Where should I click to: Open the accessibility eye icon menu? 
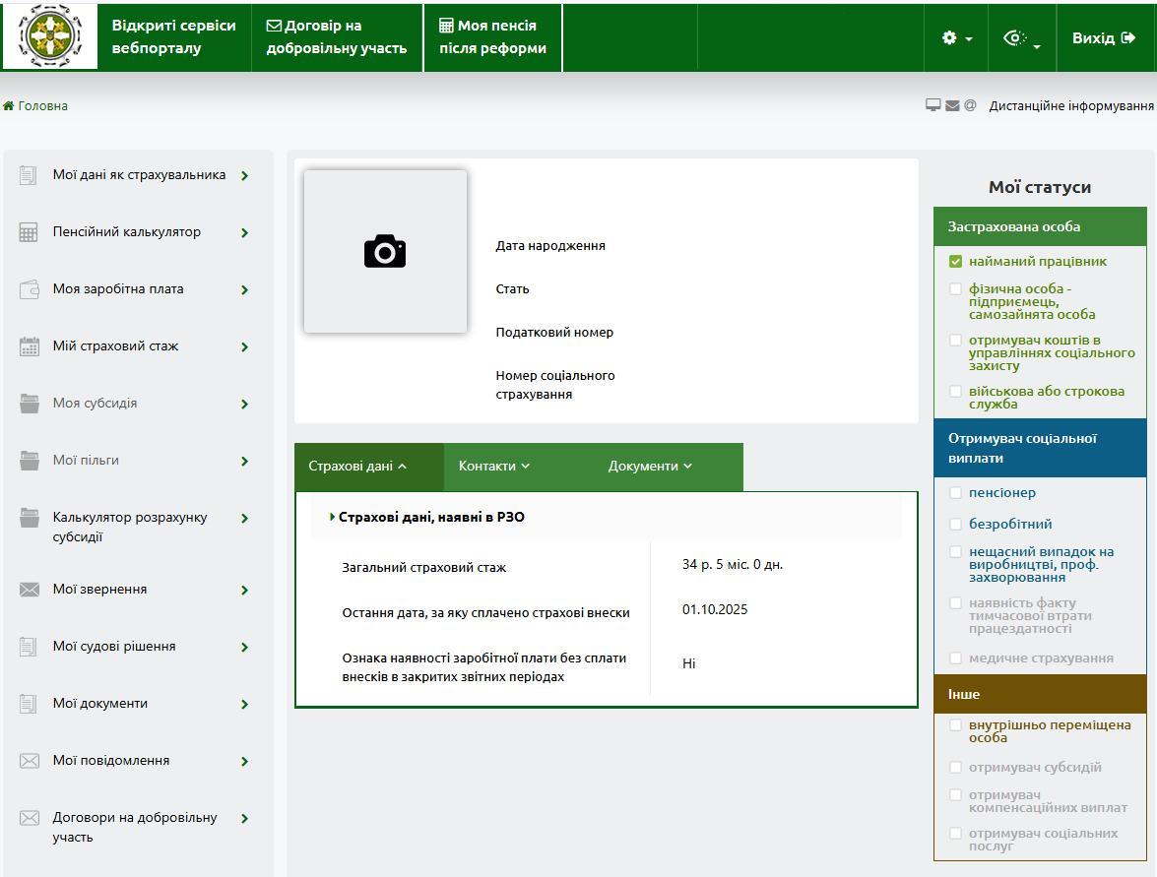tap(1021, 38)
